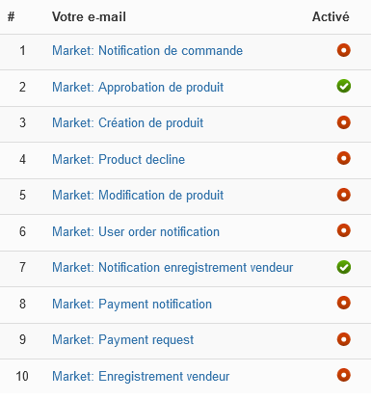Open Market: Modification de produit email

(138, 196)
